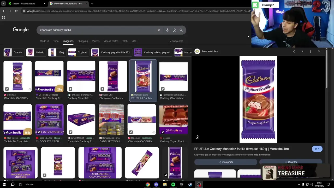
Task: Apply the Yoghurt filter chip
Action: pos(79,52)
